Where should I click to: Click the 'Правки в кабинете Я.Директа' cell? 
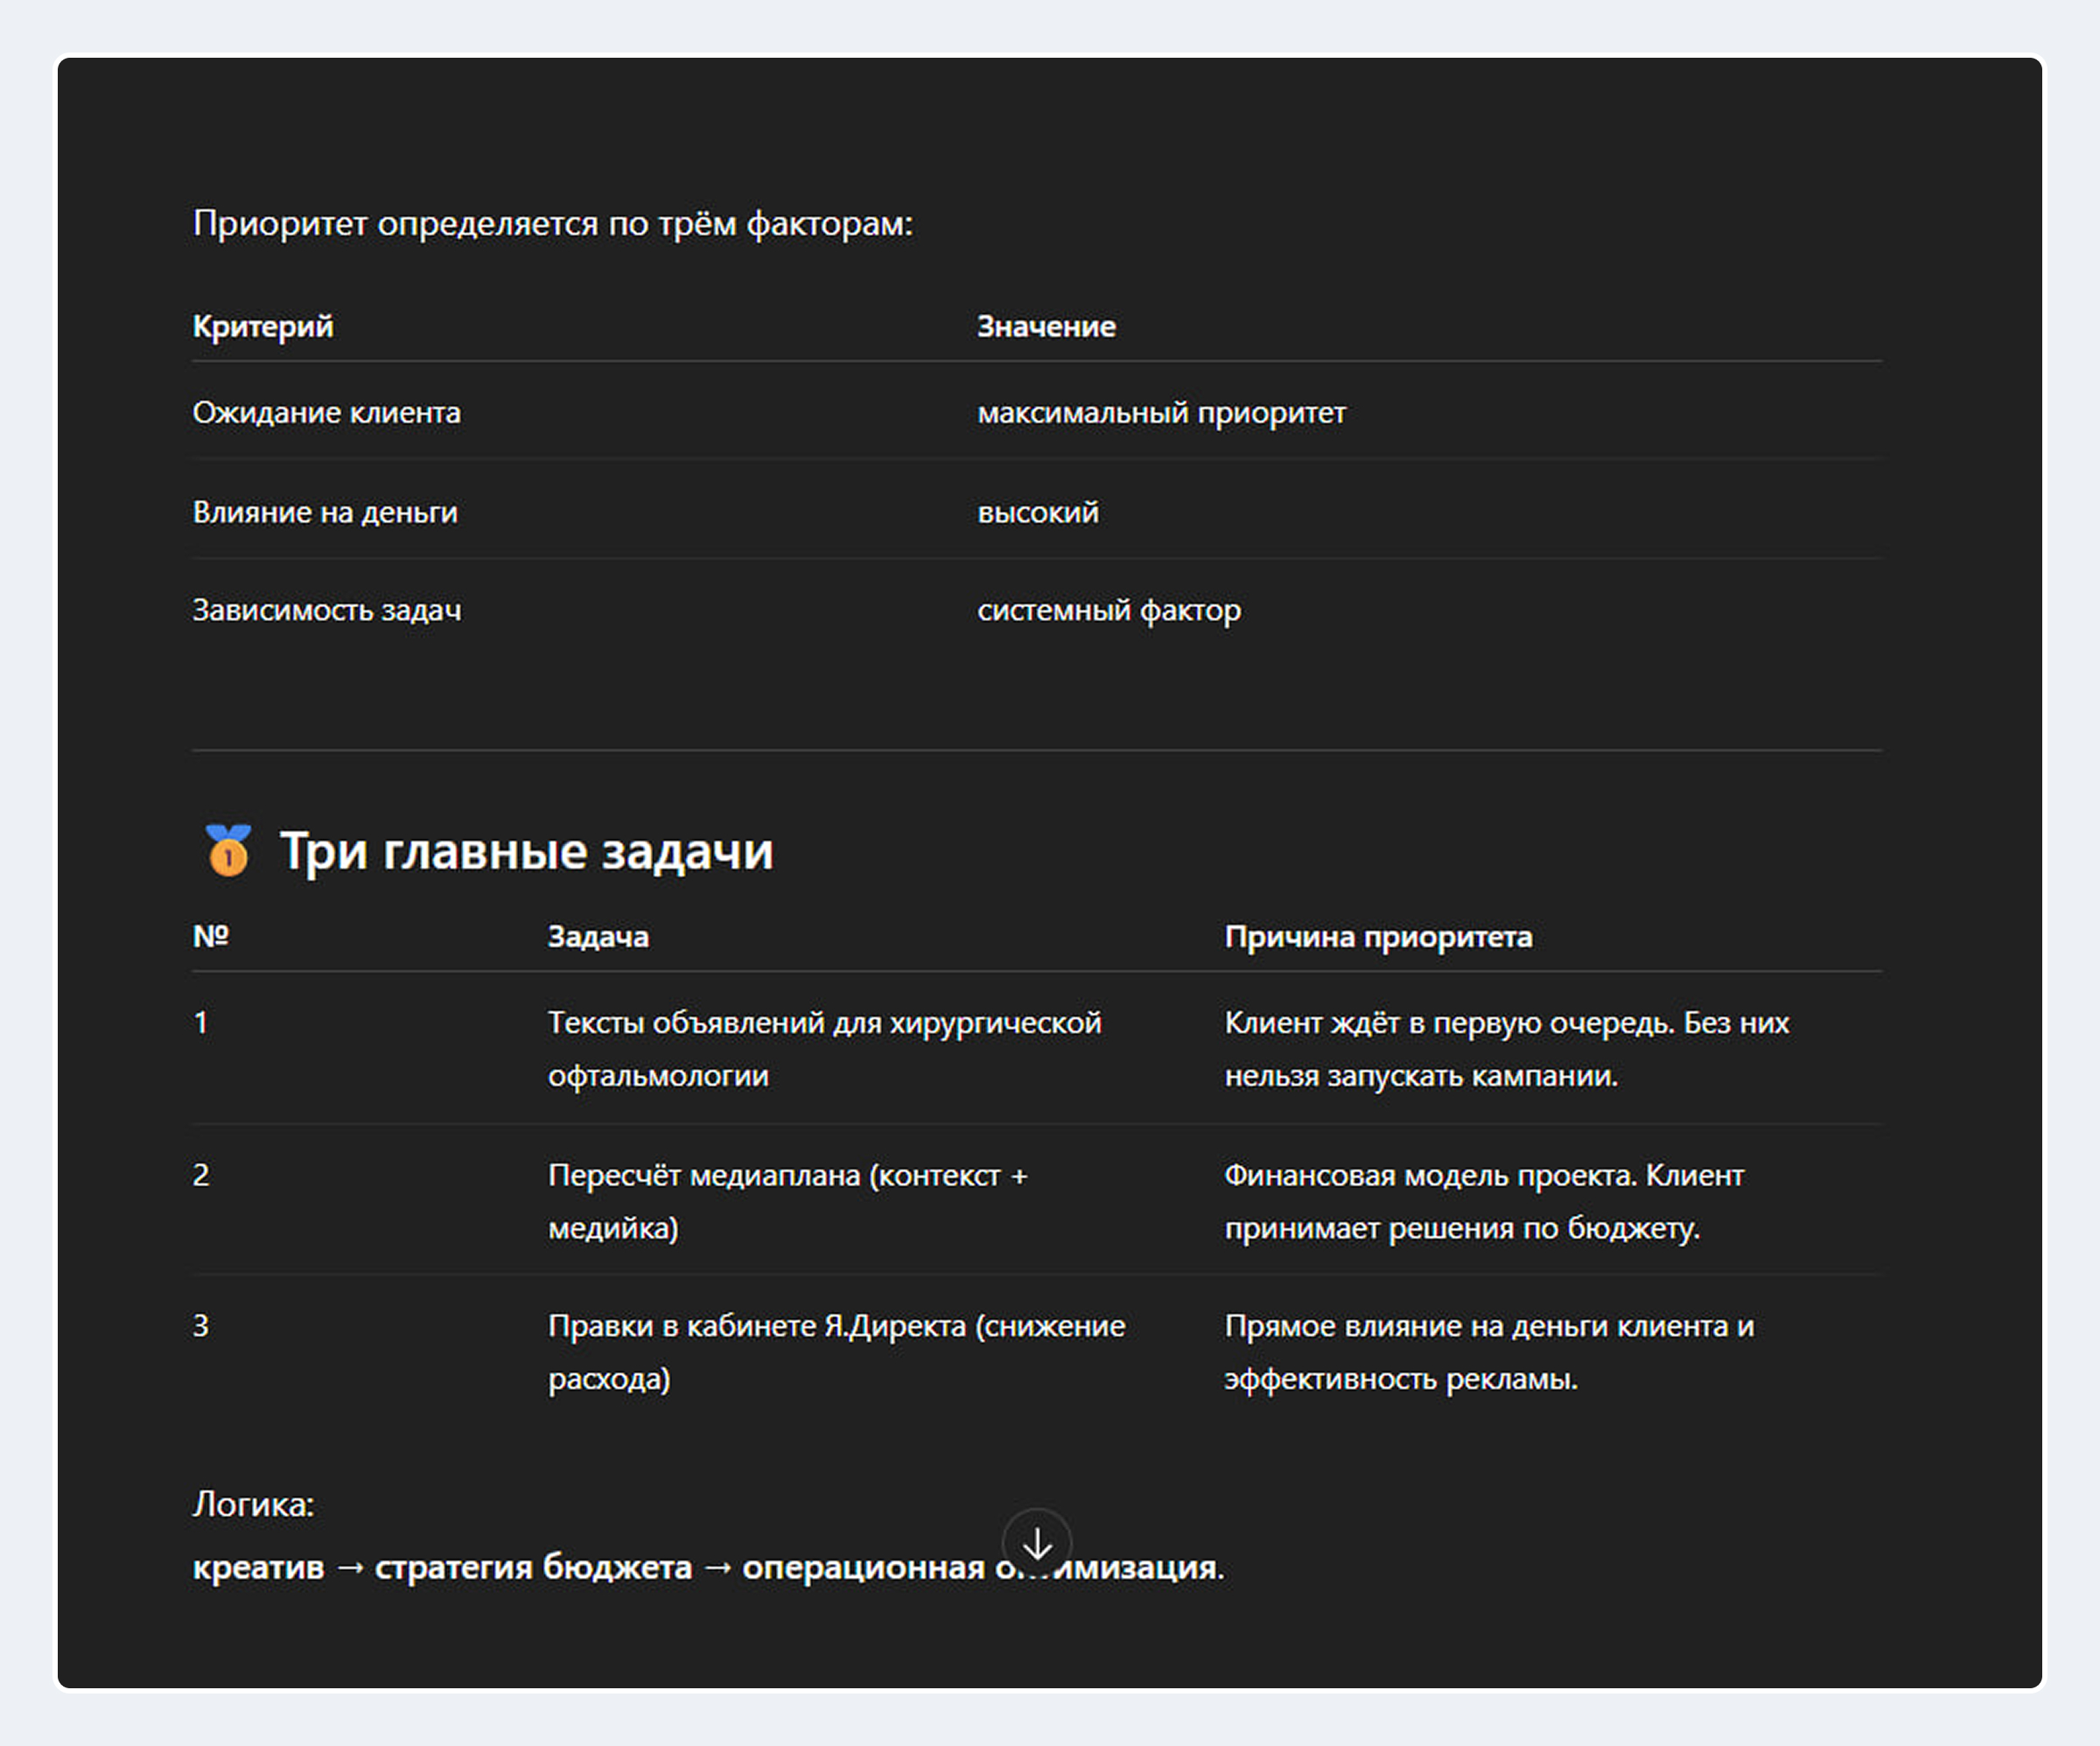(836, 1352)
